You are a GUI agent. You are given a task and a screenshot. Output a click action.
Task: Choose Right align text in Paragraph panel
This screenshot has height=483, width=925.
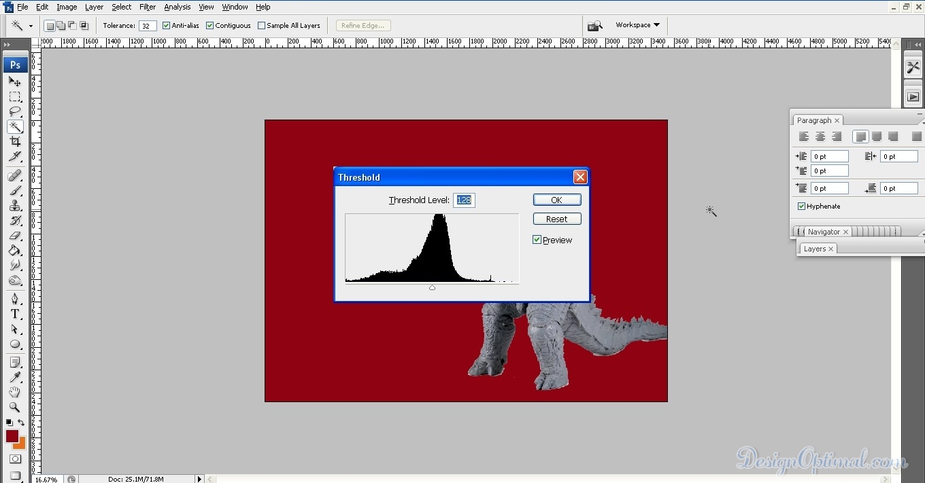pyautogui.click(x=837, y=137)
